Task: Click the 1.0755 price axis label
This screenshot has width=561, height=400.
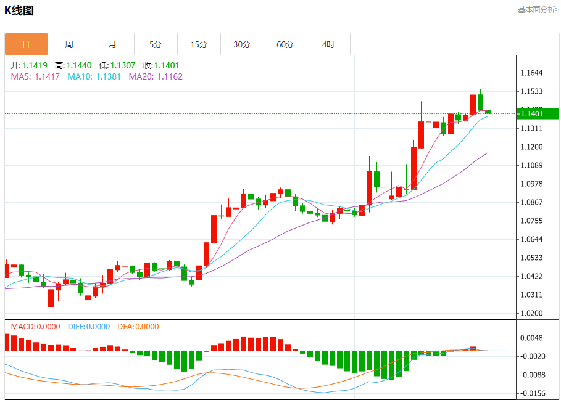Action: pyautogui.click(x=533, y=221)
